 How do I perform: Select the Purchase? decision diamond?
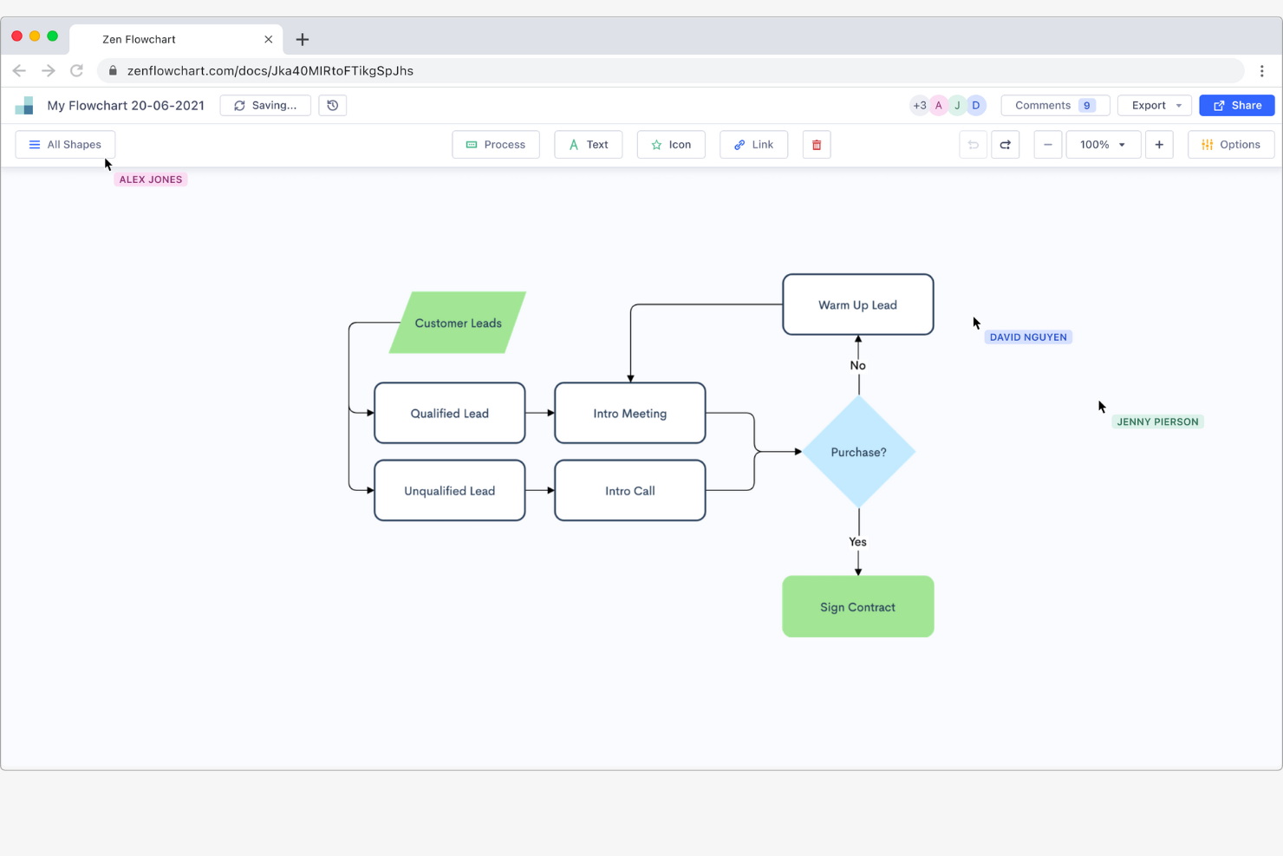858,452
